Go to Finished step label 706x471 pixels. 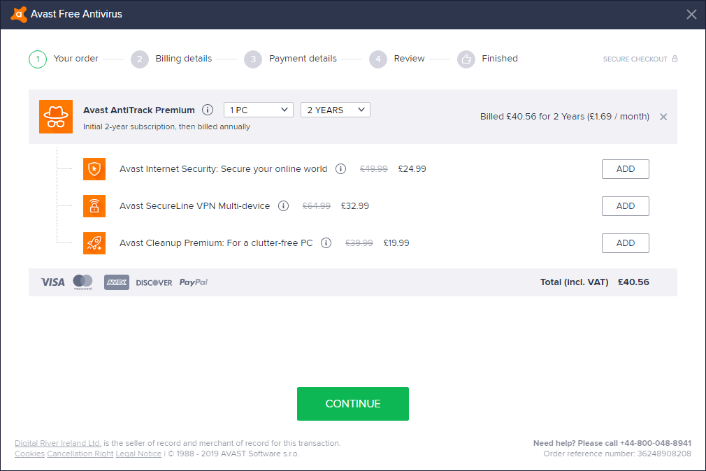coord(500,59)
